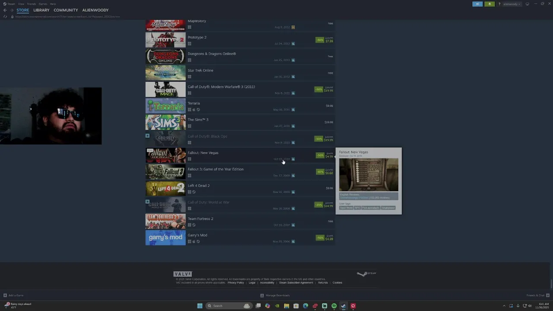Open Call of Duty: Black Ops listing
Image resolution: width=553 pixels, height=311 pixels.
[240, 139]
